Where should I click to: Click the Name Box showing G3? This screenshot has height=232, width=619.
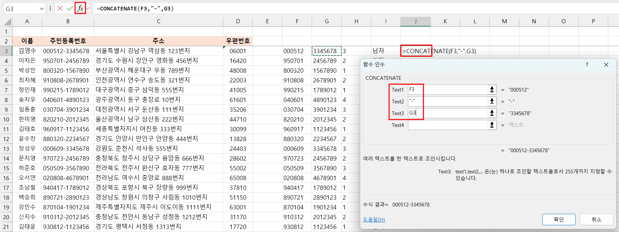21,9
